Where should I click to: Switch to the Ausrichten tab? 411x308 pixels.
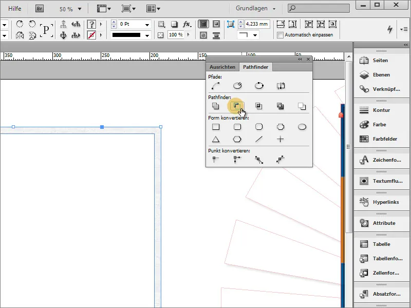tap(222, 67)
